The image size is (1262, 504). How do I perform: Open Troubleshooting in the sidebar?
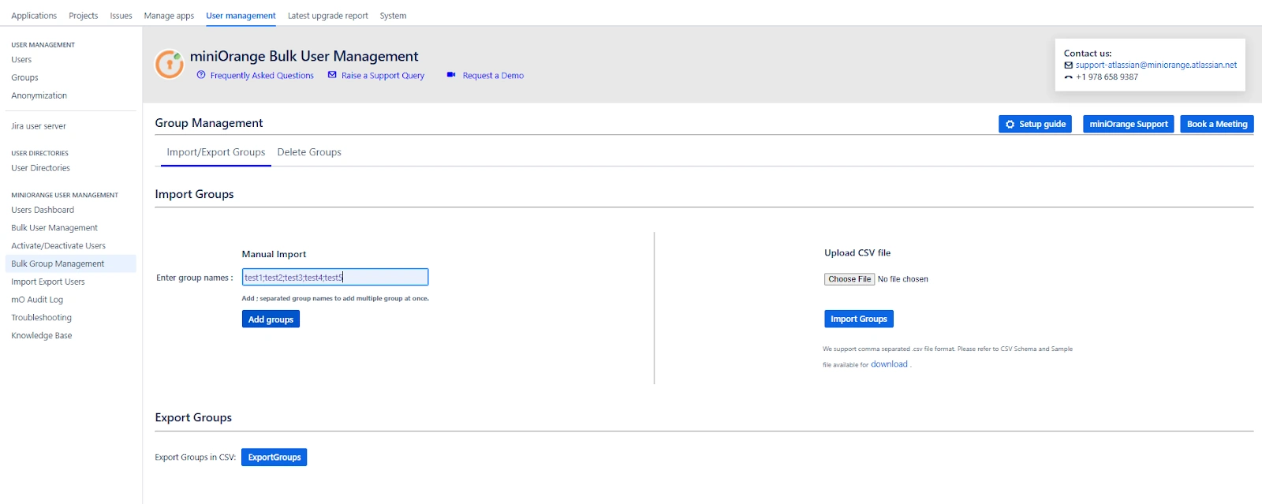[41, 318]
